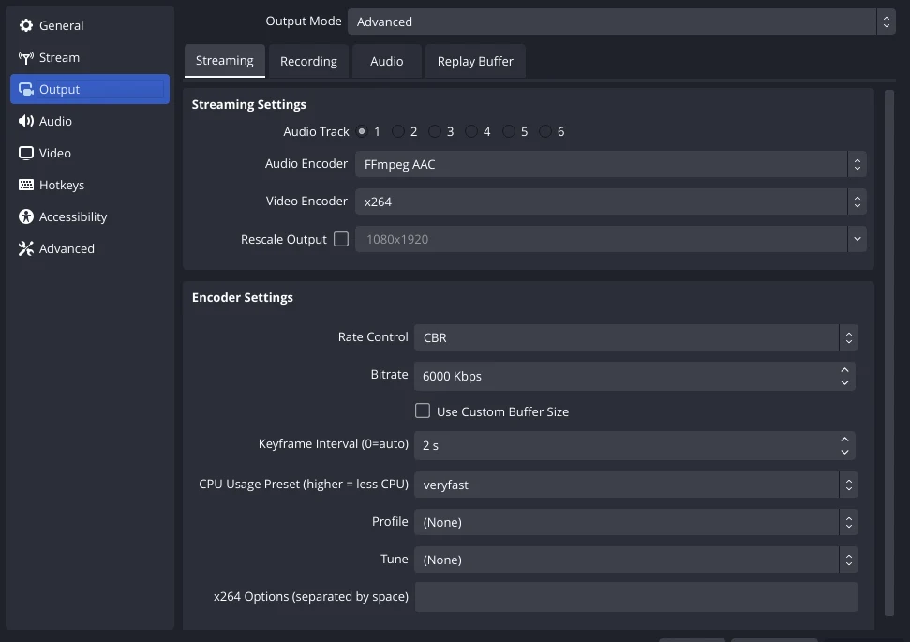The image size is (910, 642).
Task: Click the settings panel vertical scrollbar
Action: [x=889, y=352]
